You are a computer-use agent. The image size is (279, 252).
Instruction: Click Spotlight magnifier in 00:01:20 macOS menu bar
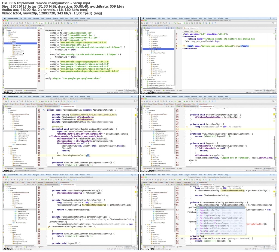[x=132, y=18]
